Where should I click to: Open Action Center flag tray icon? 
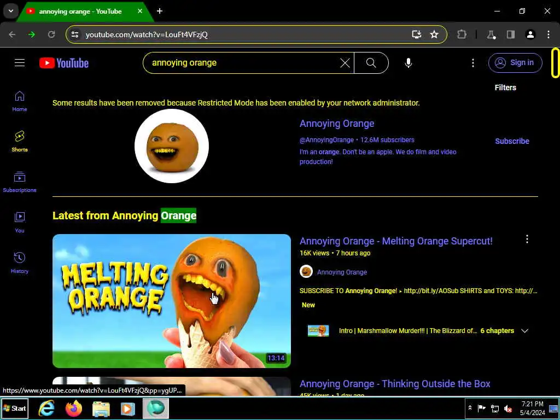point(482,408)
